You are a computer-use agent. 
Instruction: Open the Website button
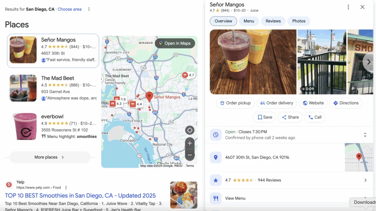tap(313, 103)
